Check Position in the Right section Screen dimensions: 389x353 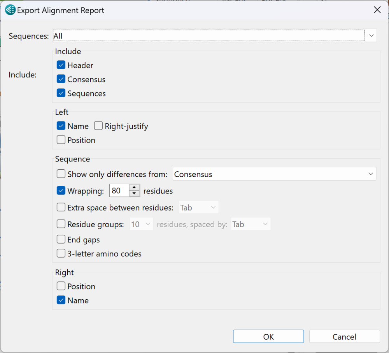[61, 286]
